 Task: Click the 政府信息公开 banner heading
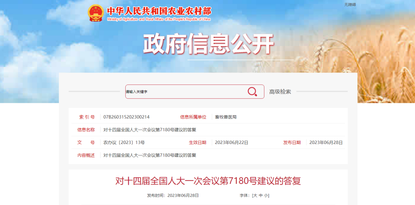pyautogui.click(x=208, y=44)
